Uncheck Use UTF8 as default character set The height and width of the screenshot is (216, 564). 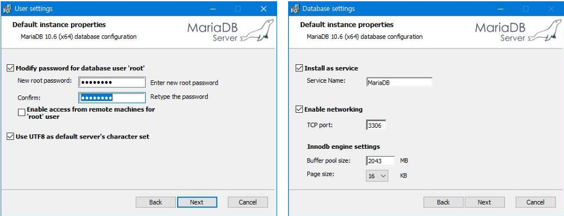click(x=10, y=136)
